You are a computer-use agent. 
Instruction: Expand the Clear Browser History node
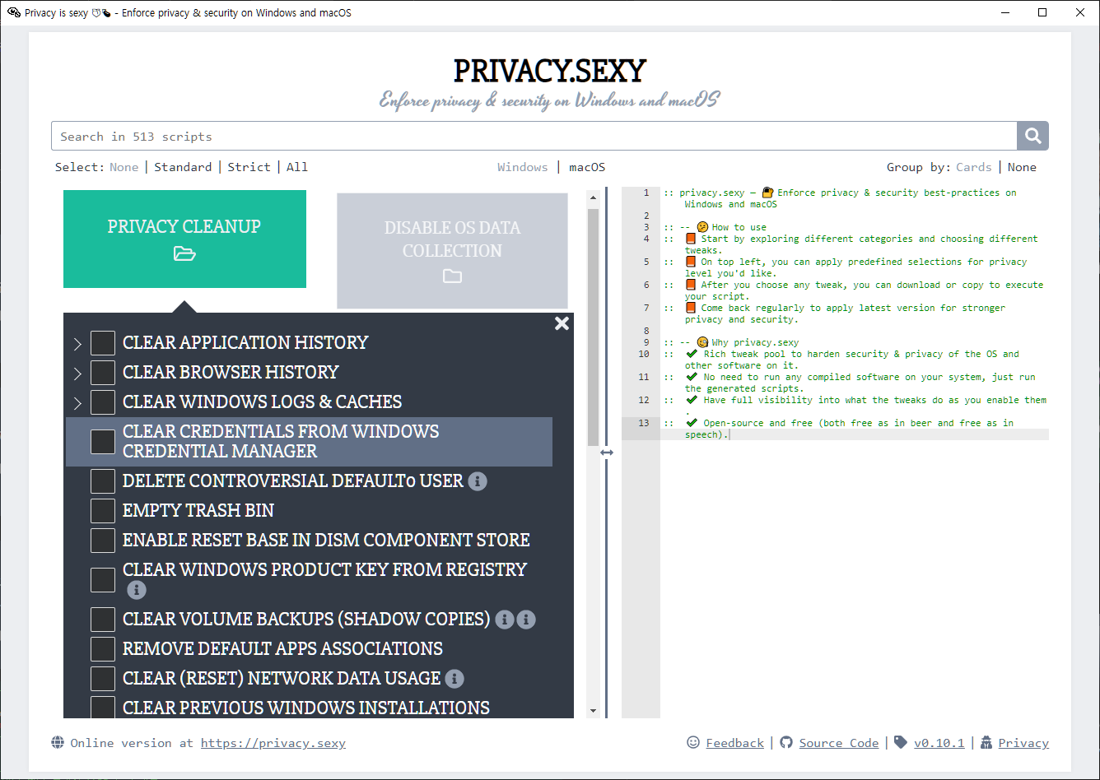[77, 374]
